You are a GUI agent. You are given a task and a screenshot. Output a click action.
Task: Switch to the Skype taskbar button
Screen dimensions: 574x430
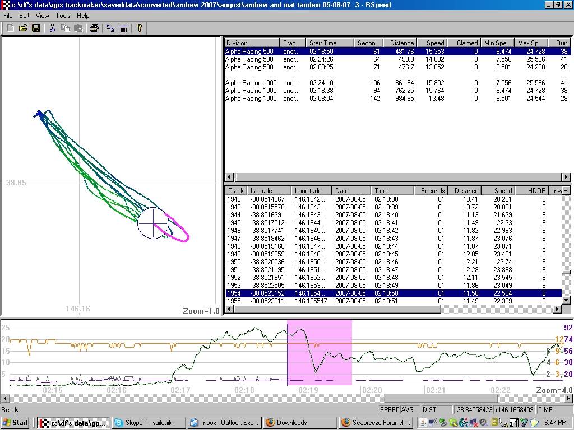pos(147,423)
